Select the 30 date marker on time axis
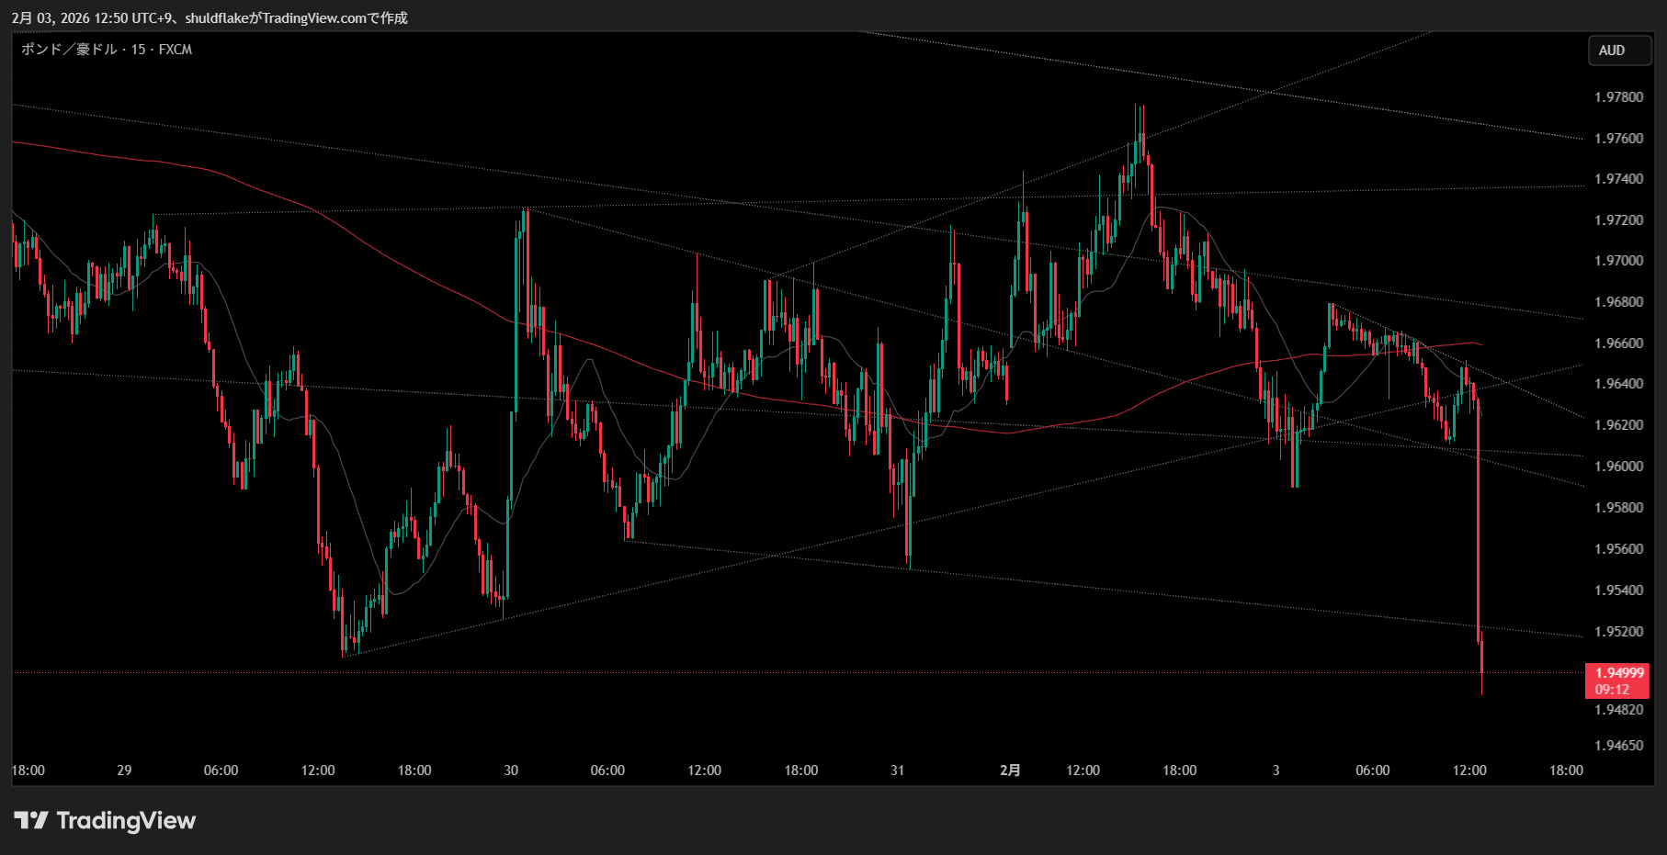Viewport: 1667px width, 855px height. tap(511, 771)
